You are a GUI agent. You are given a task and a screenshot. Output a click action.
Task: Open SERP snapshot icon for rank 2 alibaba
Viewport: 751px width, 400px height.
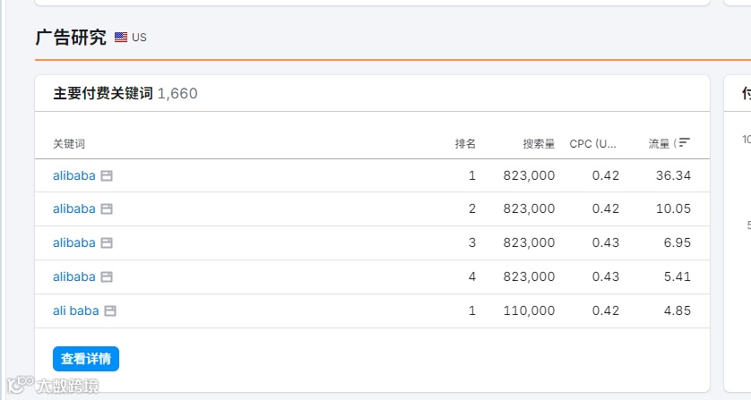[x=107, y=209]
